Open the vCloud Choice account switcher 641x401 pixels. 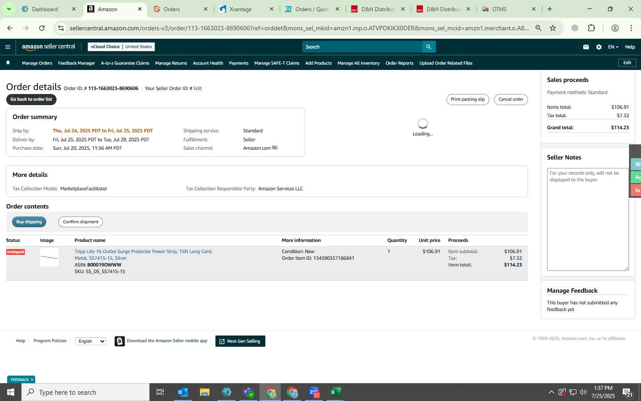[x=121, y=47]
